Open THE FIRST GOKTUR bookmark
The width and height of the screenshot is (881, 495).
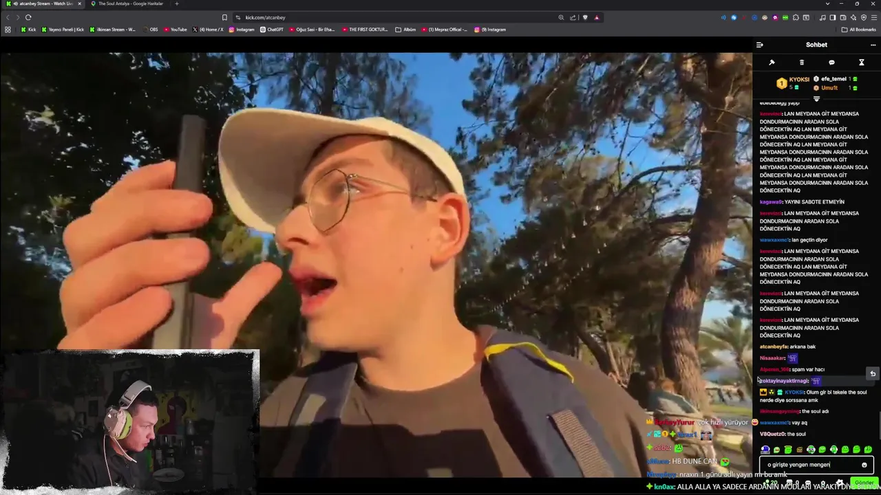point(365,30)
